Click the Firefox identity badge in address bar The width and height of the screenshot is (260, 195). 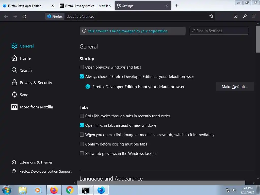click(x=55, y=17)
